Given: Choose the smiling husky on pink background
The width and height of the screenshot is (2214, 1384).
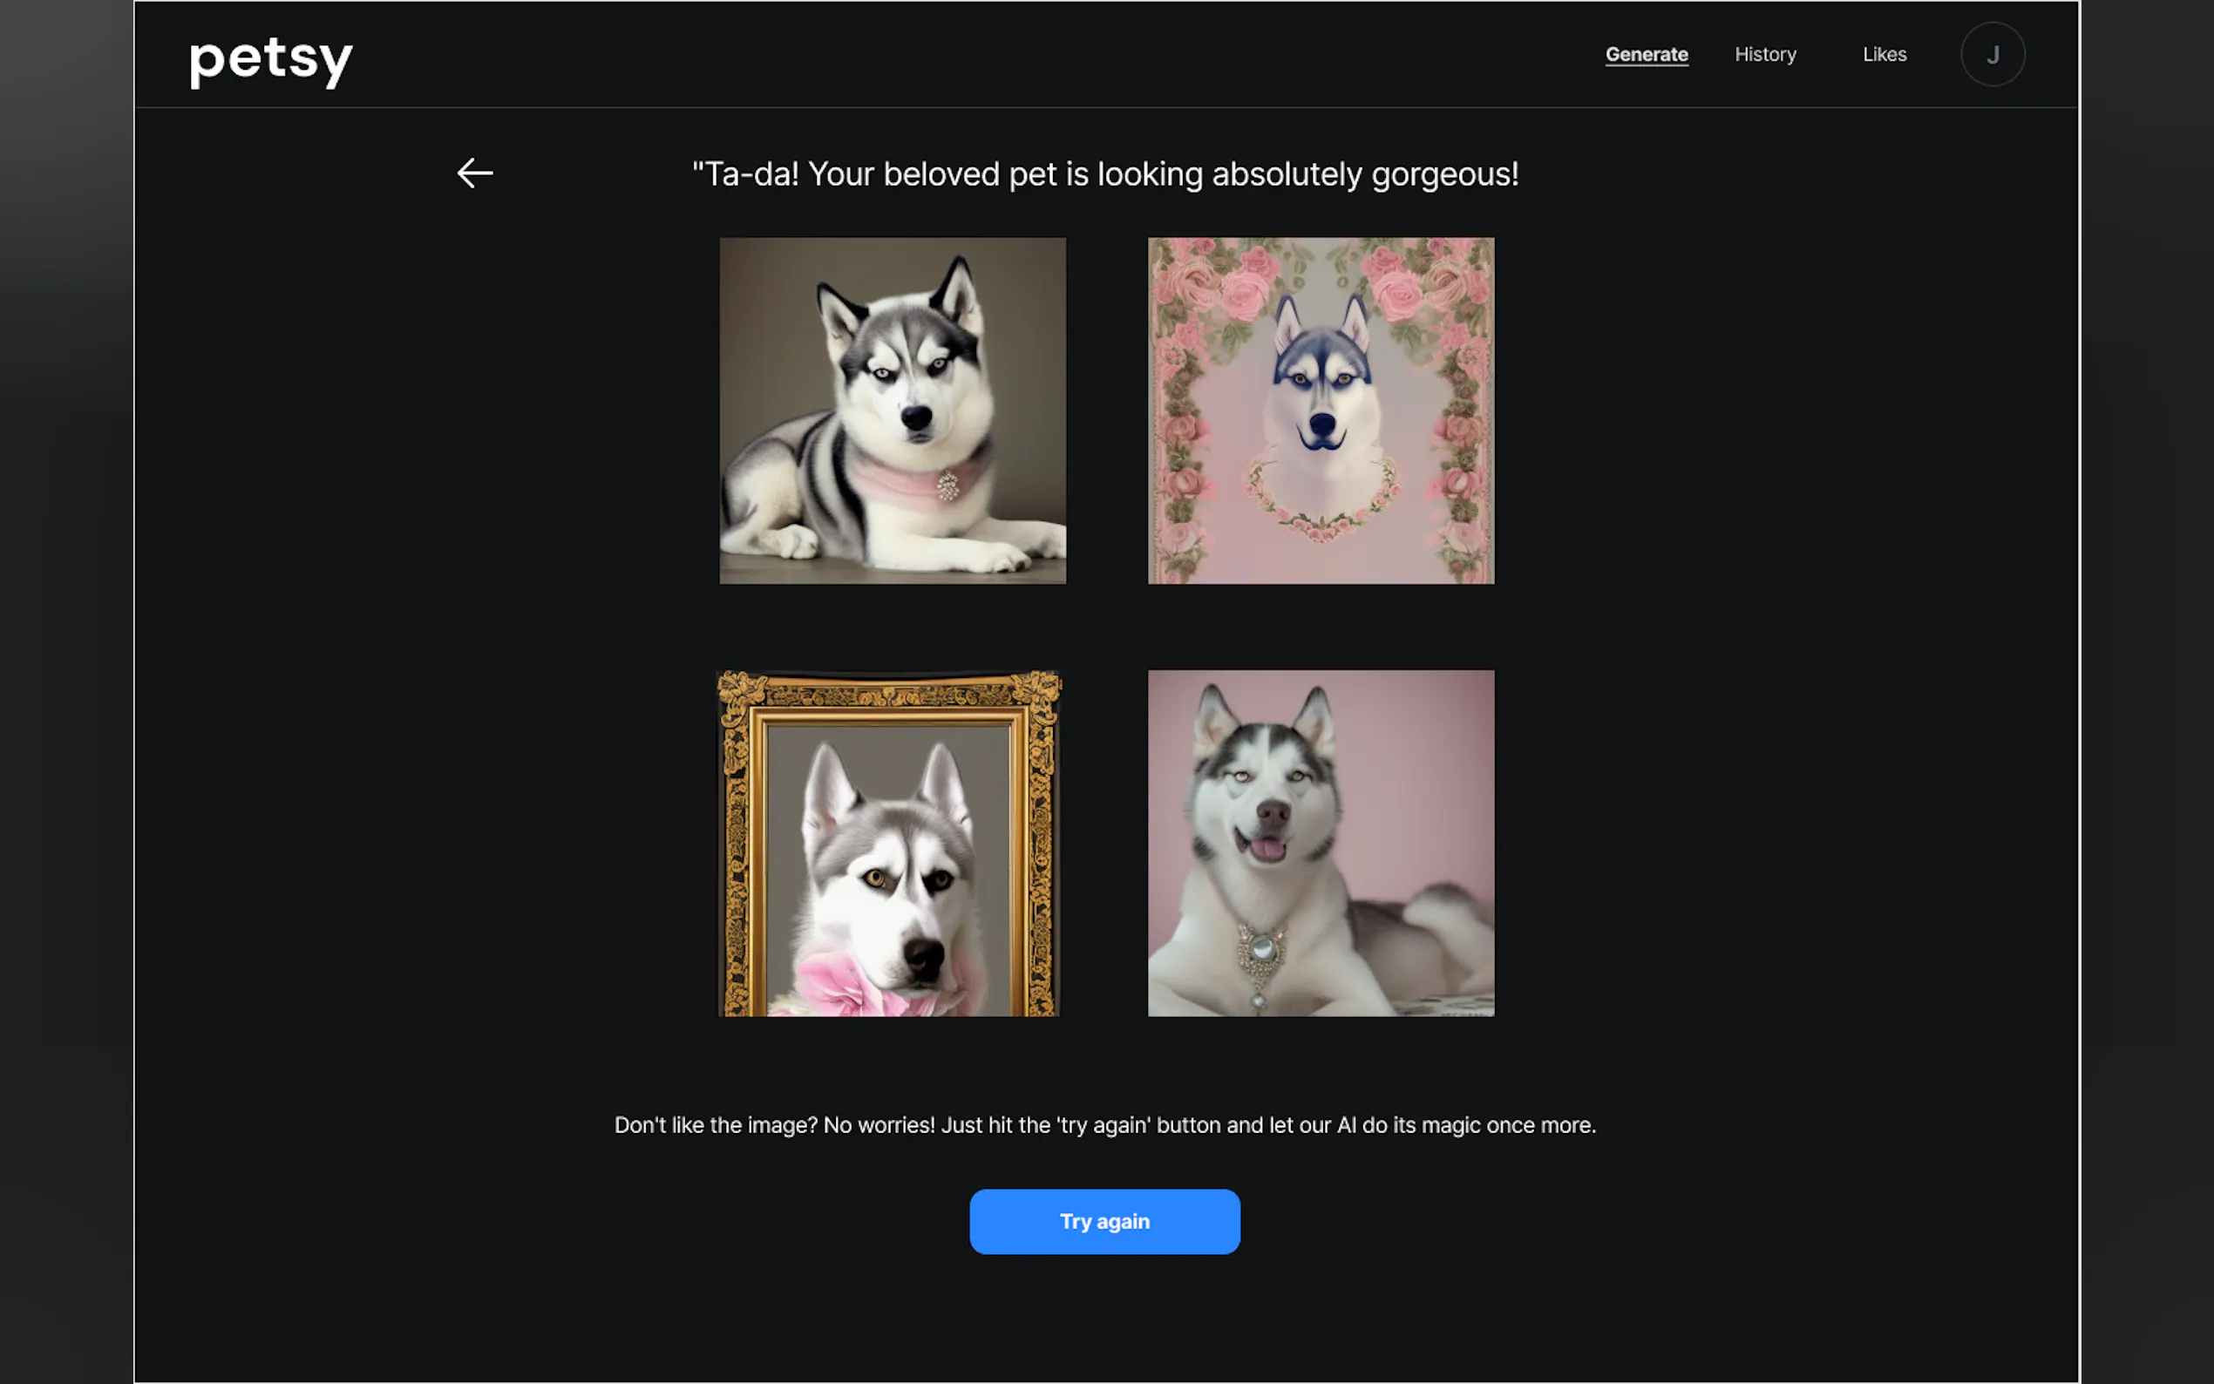Looking at the screenshot, I should 1321,843.
